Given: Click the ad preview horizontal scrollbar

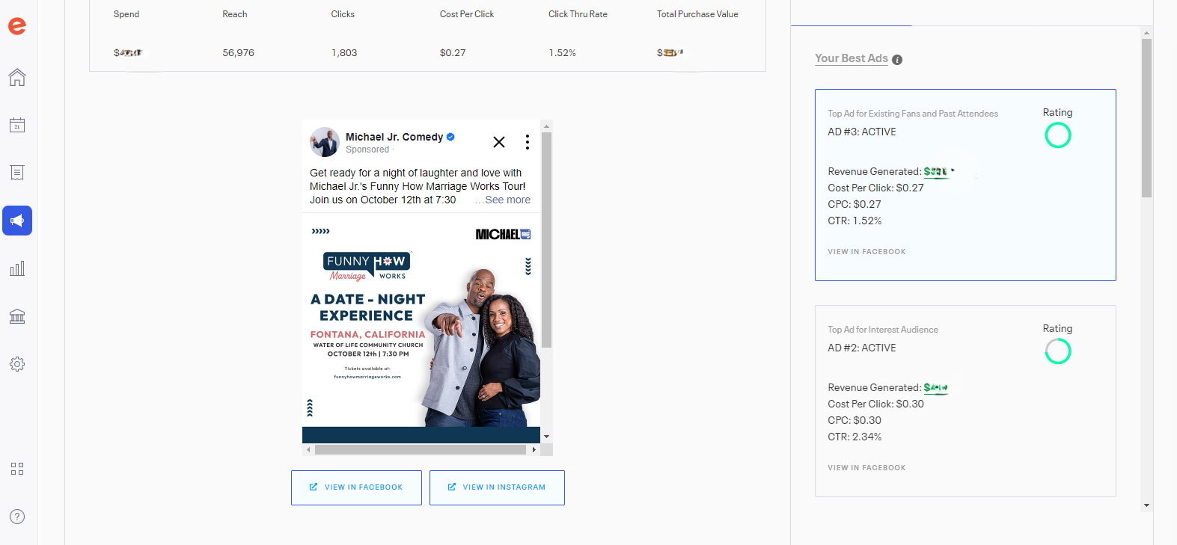Looking at the screenshot, I should tap(421, 450).
